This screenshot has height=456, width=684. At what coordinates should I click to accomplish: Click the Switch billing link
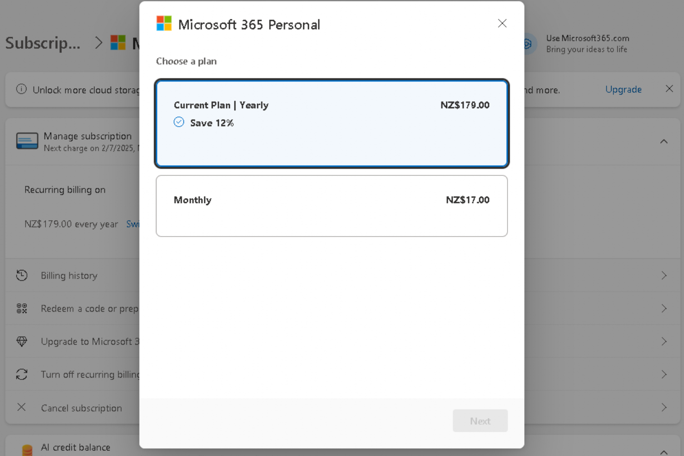(x=133, y=224)
